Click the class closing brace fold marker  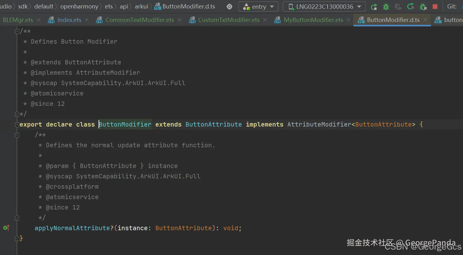pyautogui.click(x=17, y=238)
